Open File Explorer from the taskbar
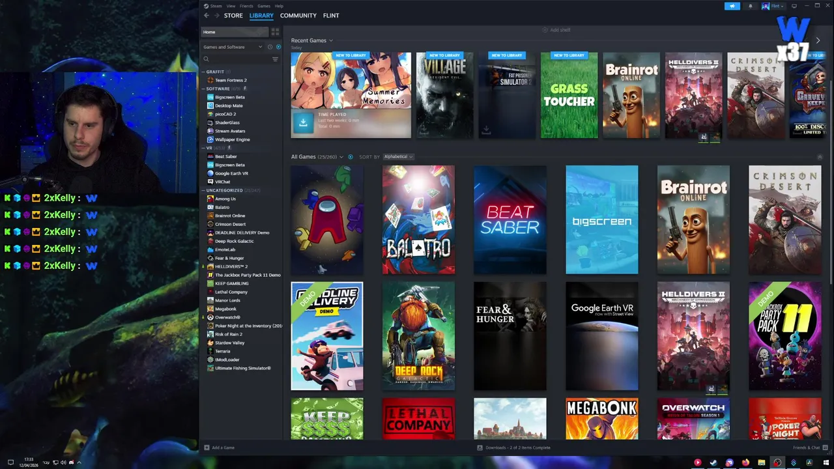Screen dimensions: 834x469 coord(761,462)
